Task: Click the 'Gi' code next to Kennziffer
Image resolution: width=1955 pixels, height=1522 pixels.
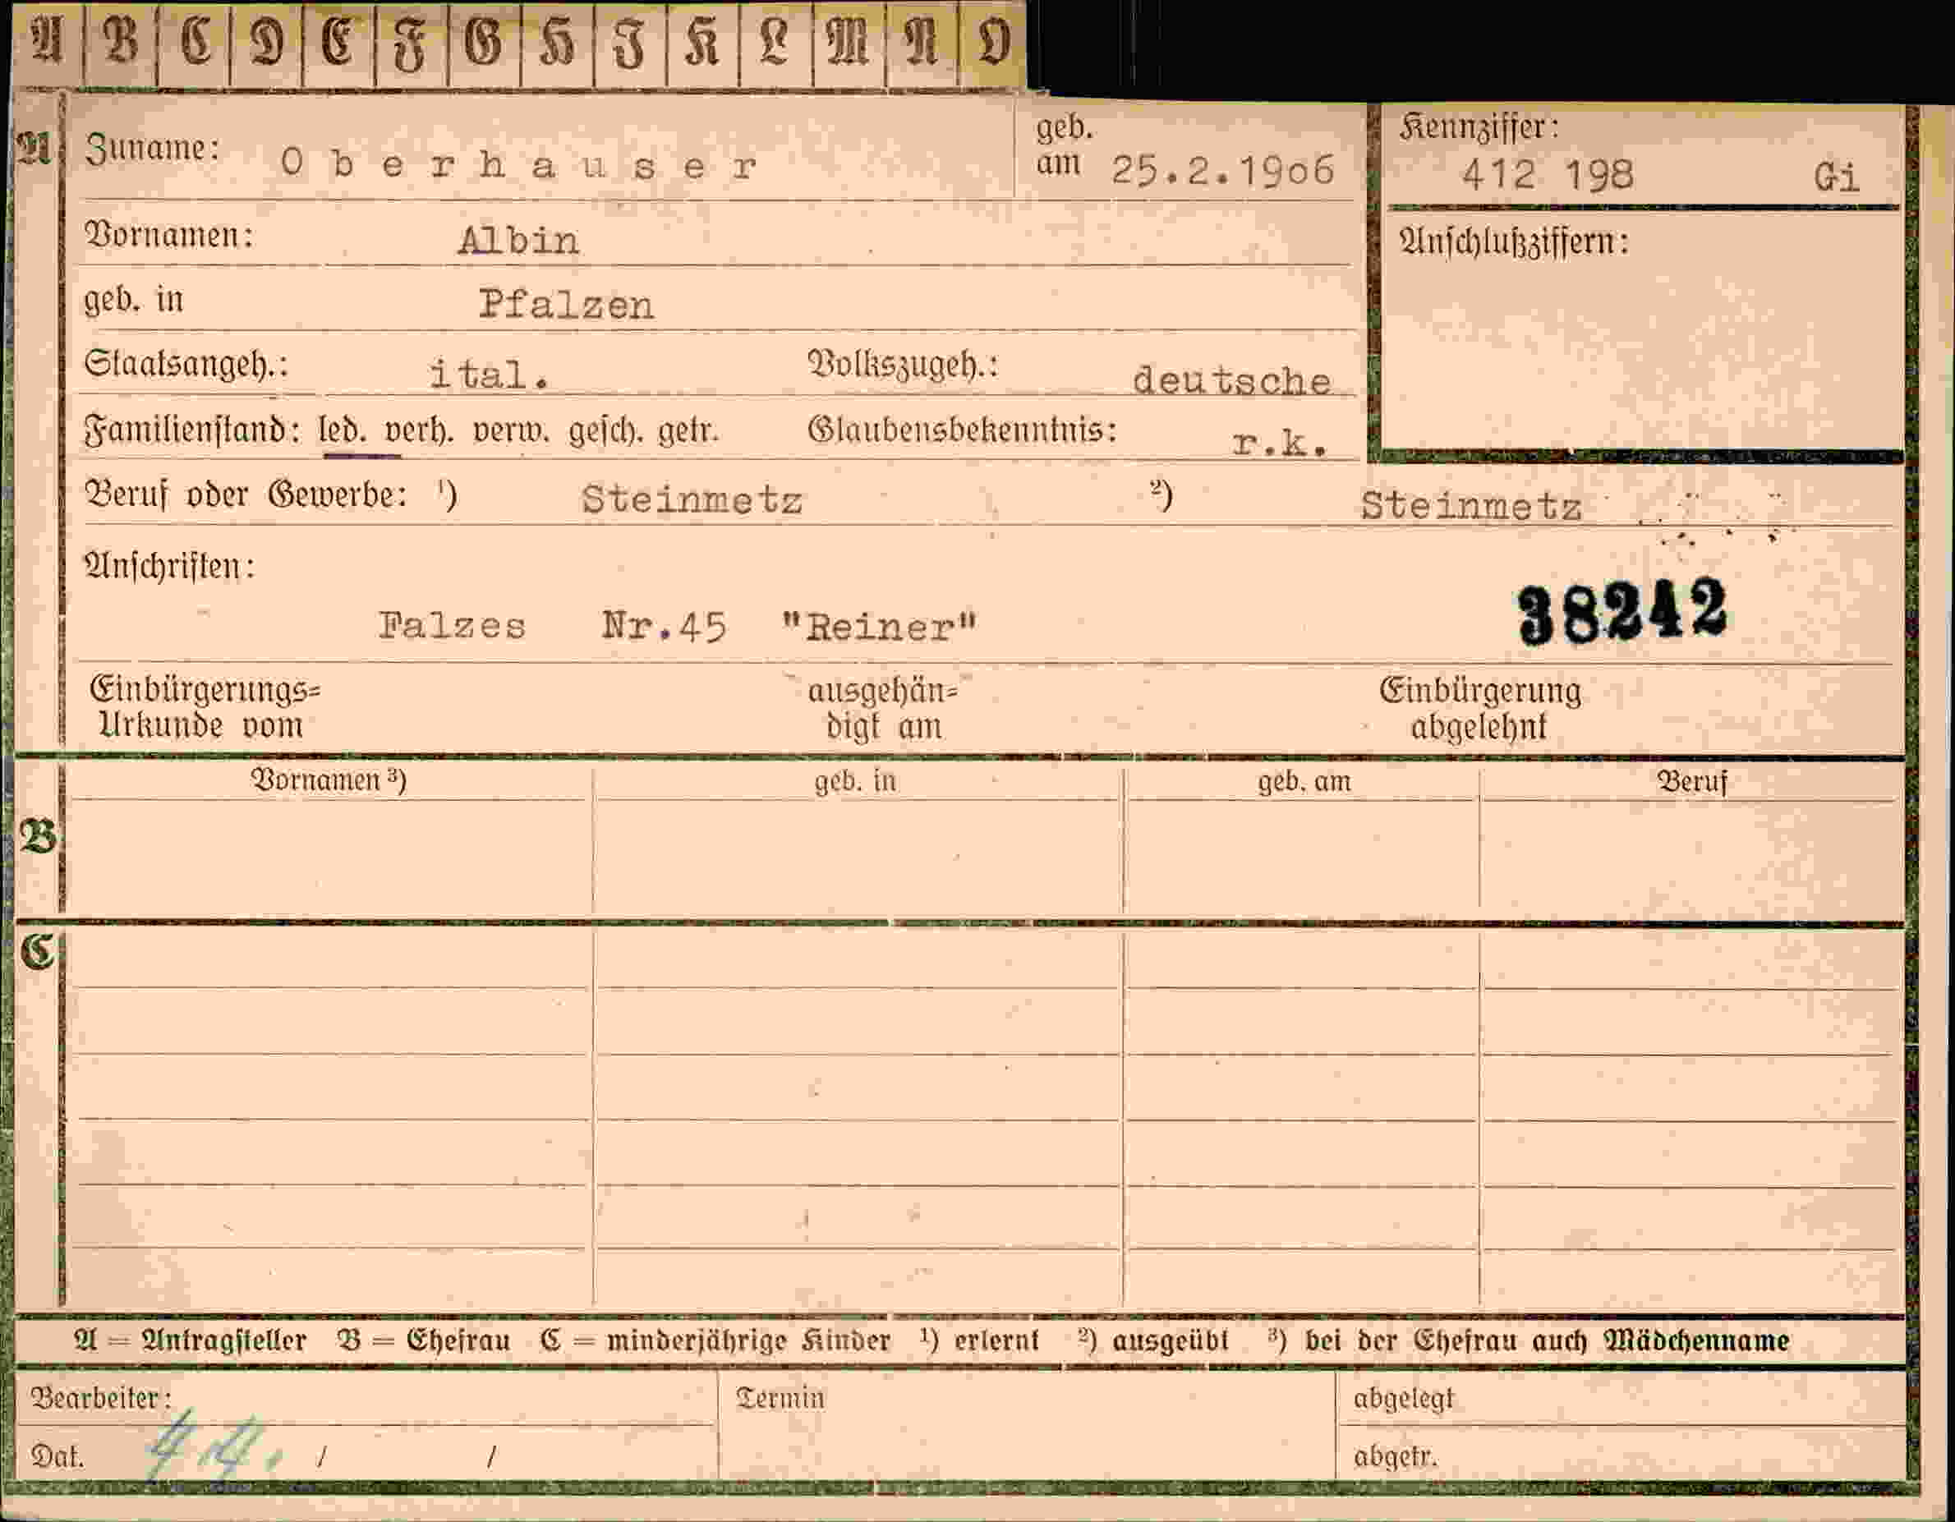Action: [1837, 177]
